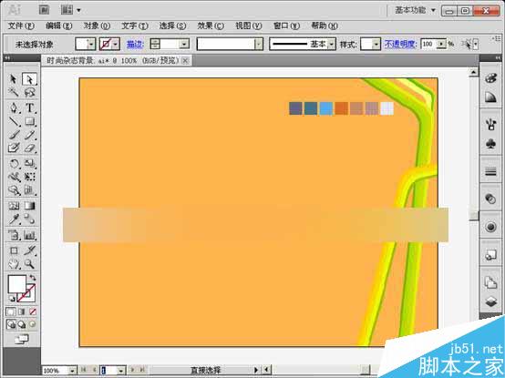Screen dimensions: 505x378
Task: Activate the toolbar fill box
Action: (16, 284)
